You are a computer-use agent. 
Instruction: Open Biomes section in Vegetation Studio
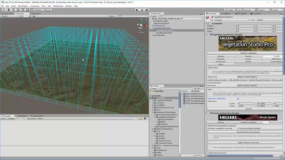pos(248,59)
